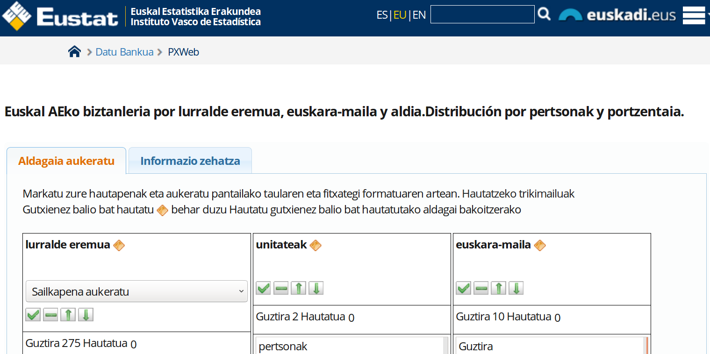Select the Aldagaia aukeratu tab
This screenshot has width=710, height=354.
click(66, 161)
